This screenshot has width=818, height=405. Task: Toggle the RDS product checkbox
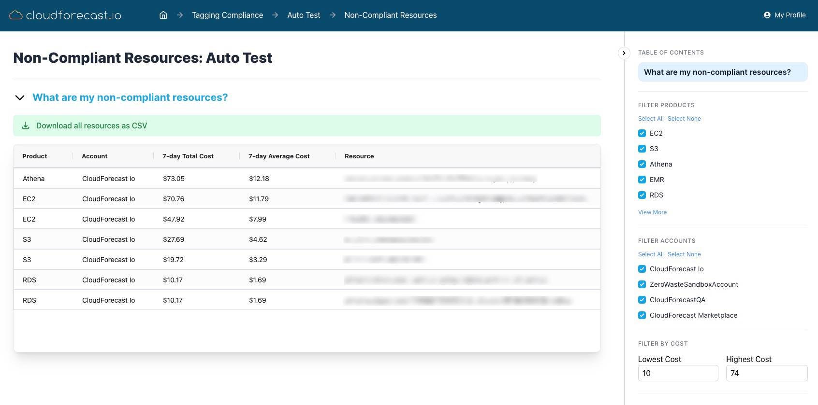coord(642,195)
